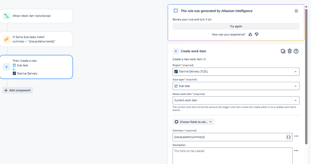Delete the Create work item component

[x=289, y=51]
